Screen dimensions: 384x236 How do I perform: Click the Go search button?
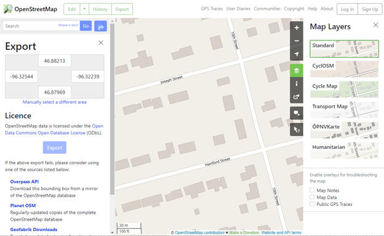click(86, 26)
